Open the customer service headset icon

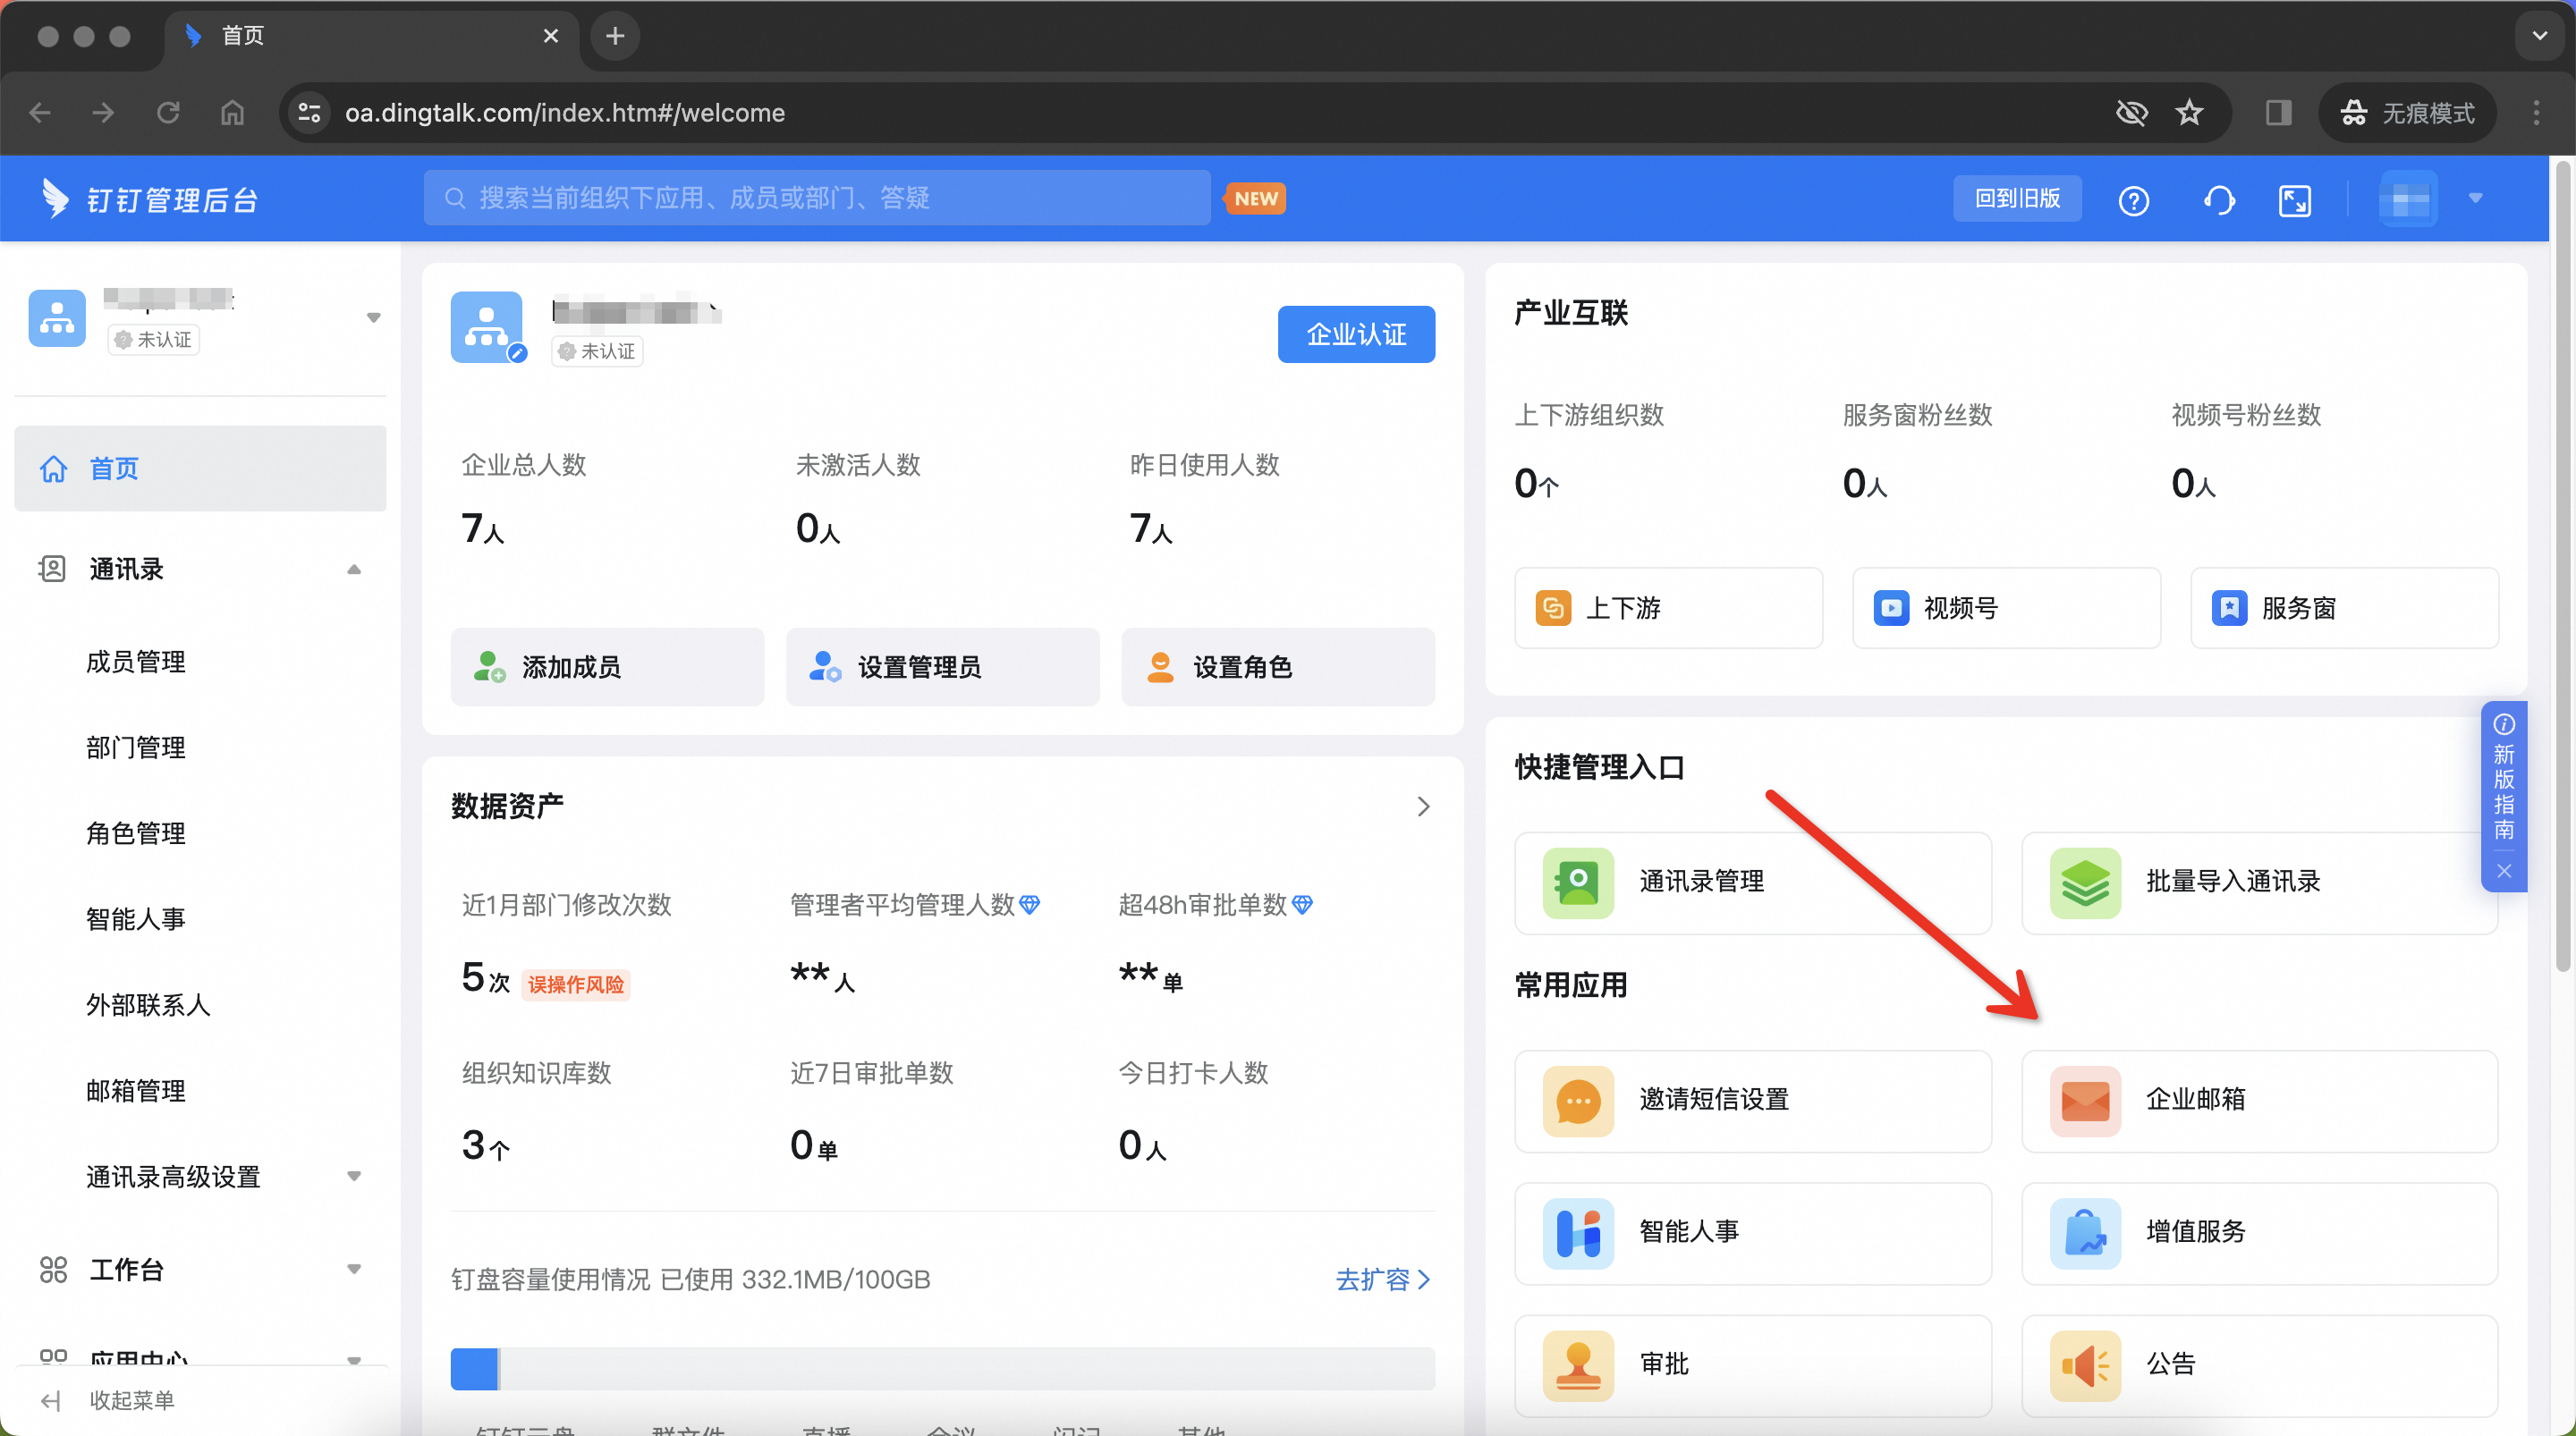coord(2218,201)
